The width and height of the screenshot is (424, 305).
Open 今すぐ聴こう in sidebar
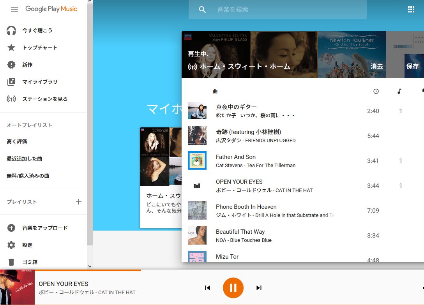click(37, 30)
